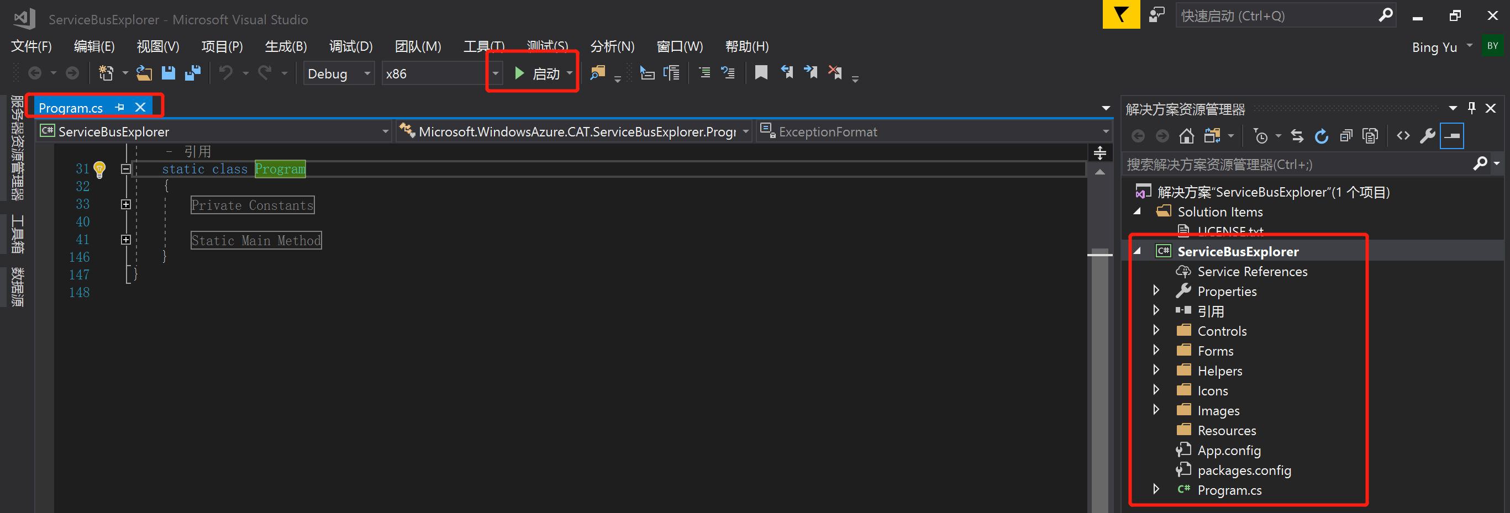Image resolution: width=1510 pixels, height=513 pixels.
Task: Open Properties via the wrench icon
Action: tap(1427, 136)
